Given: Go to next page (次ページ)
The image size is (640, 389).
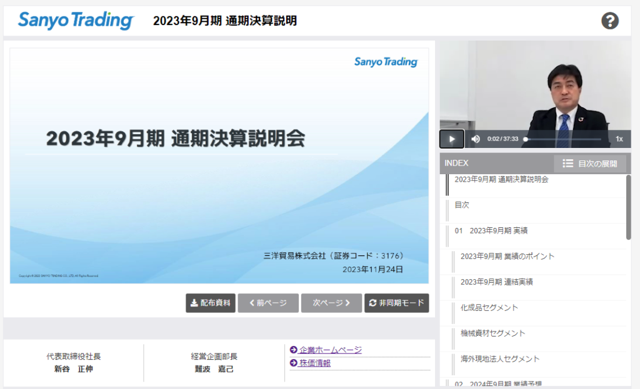Looking at the screenshot, I should point(331,303).
